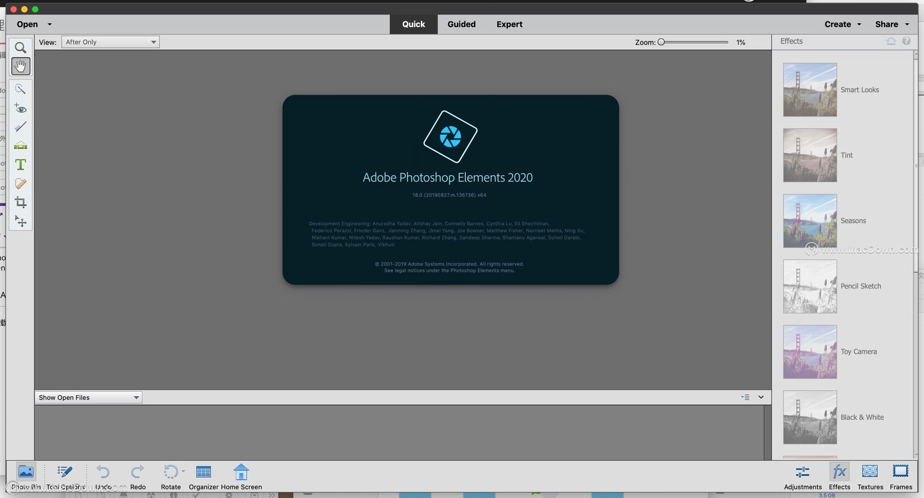Toggle the Tool Options panel
Screen dimensions: 924x498
(x=65, y=477)
